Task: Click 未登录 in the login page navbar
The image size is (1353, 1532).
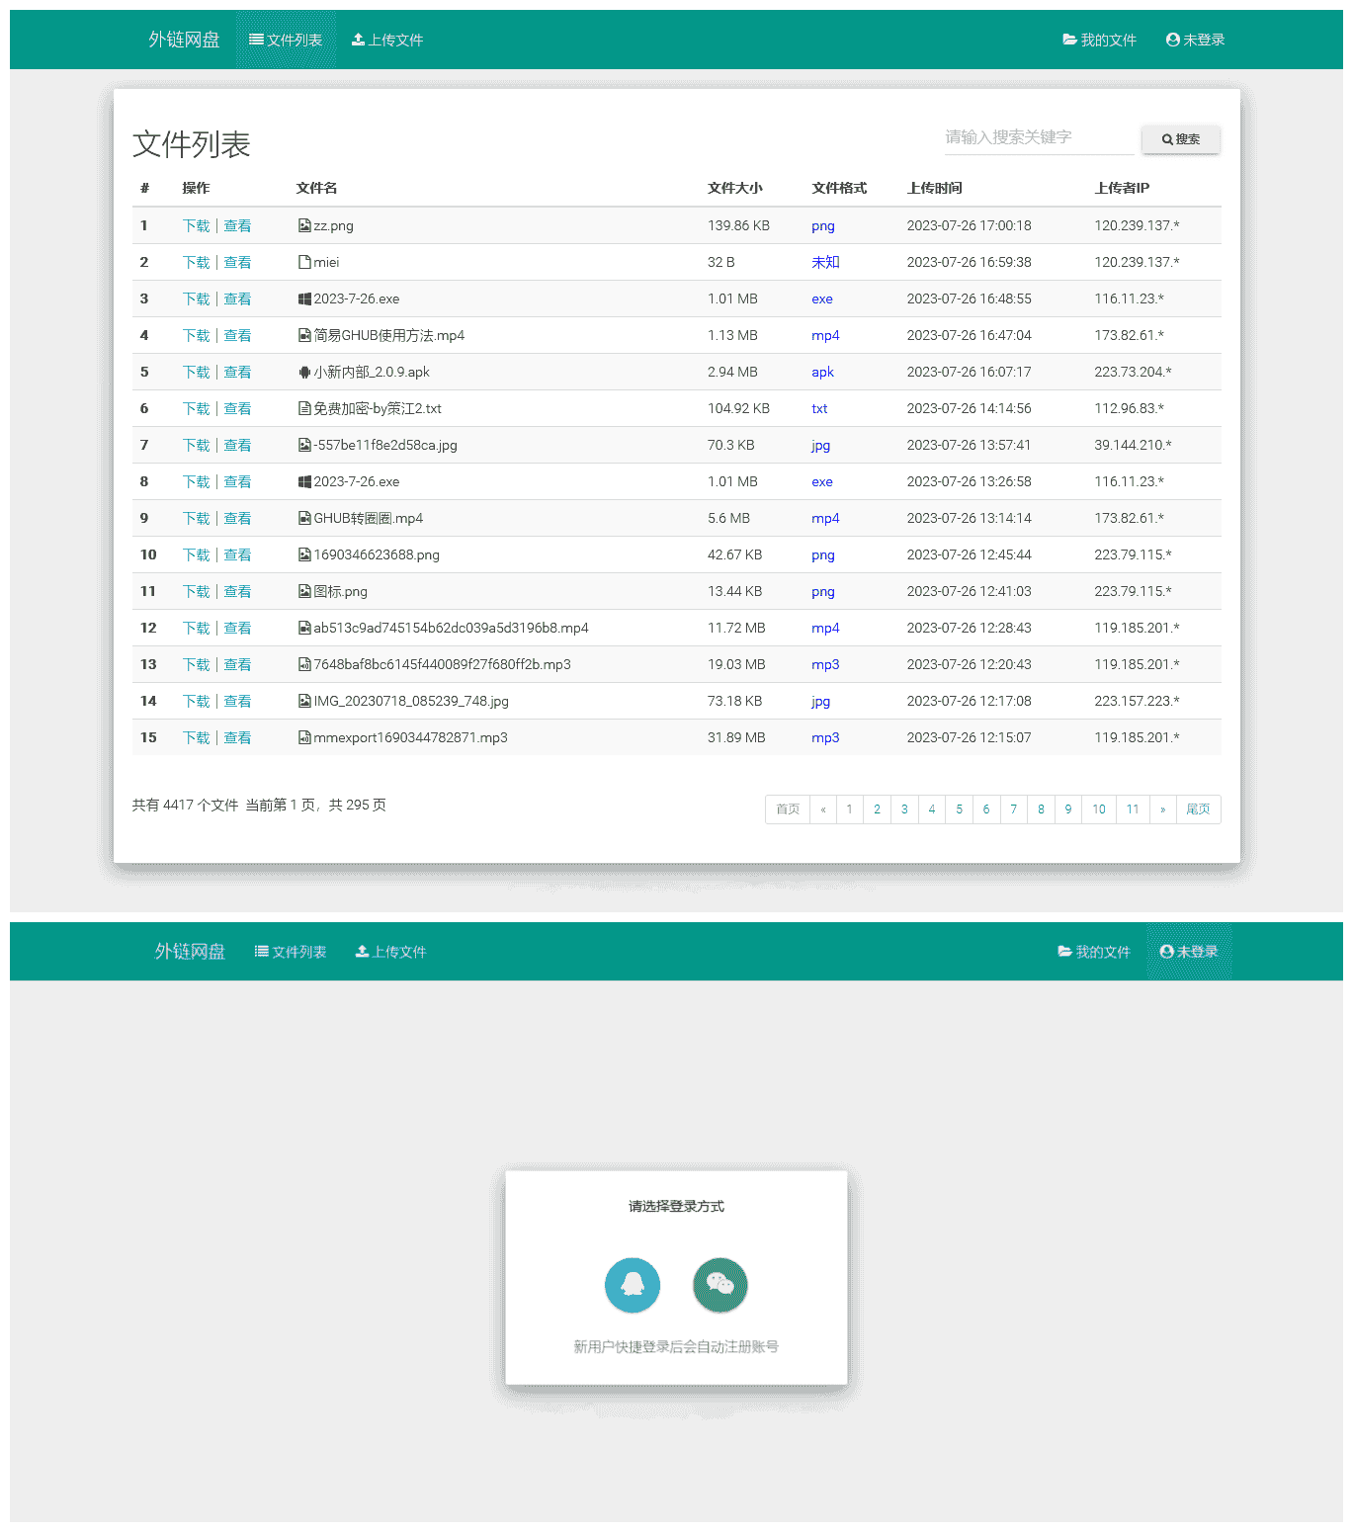Action: (x=1189, y=952)
